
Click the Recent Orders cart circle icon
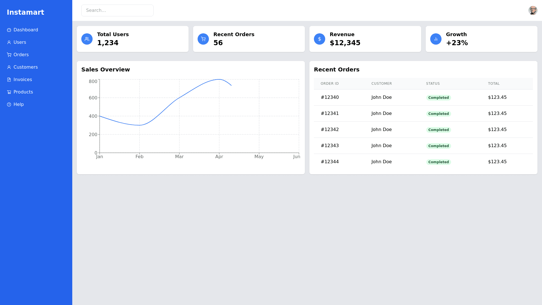pyautogui.click(x=203, y=39)
